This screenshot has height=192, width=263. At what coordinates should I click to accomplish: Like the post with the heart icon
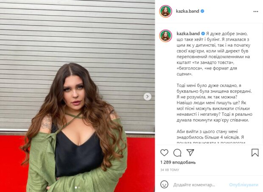164,153
